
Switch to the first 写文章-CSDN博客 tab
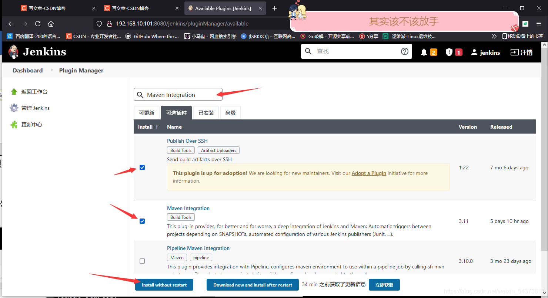pos(58,8)
